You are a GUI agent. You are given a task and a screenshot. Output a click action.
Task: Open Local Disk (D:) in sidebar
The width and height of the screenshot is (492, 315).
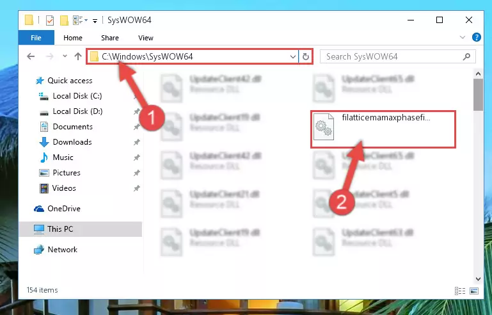(x=77, y=111)
